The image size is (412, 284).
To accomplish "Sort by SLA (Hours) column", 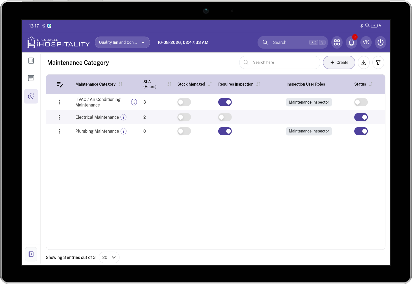I will tap(169, 84).
